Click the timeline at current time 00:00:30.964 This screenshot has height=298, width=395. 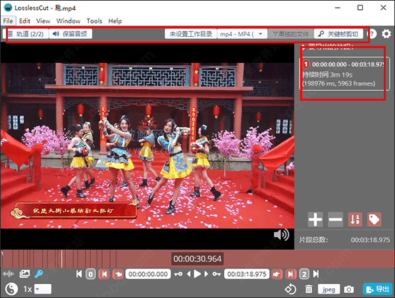[197, 259]
